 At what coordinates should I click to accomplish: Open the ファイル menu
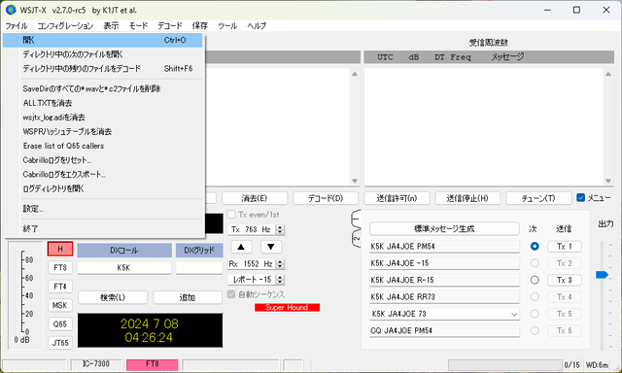17,26
